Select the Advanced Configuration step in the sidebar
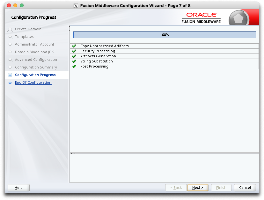The image size is (264, 200). [36, 60]
